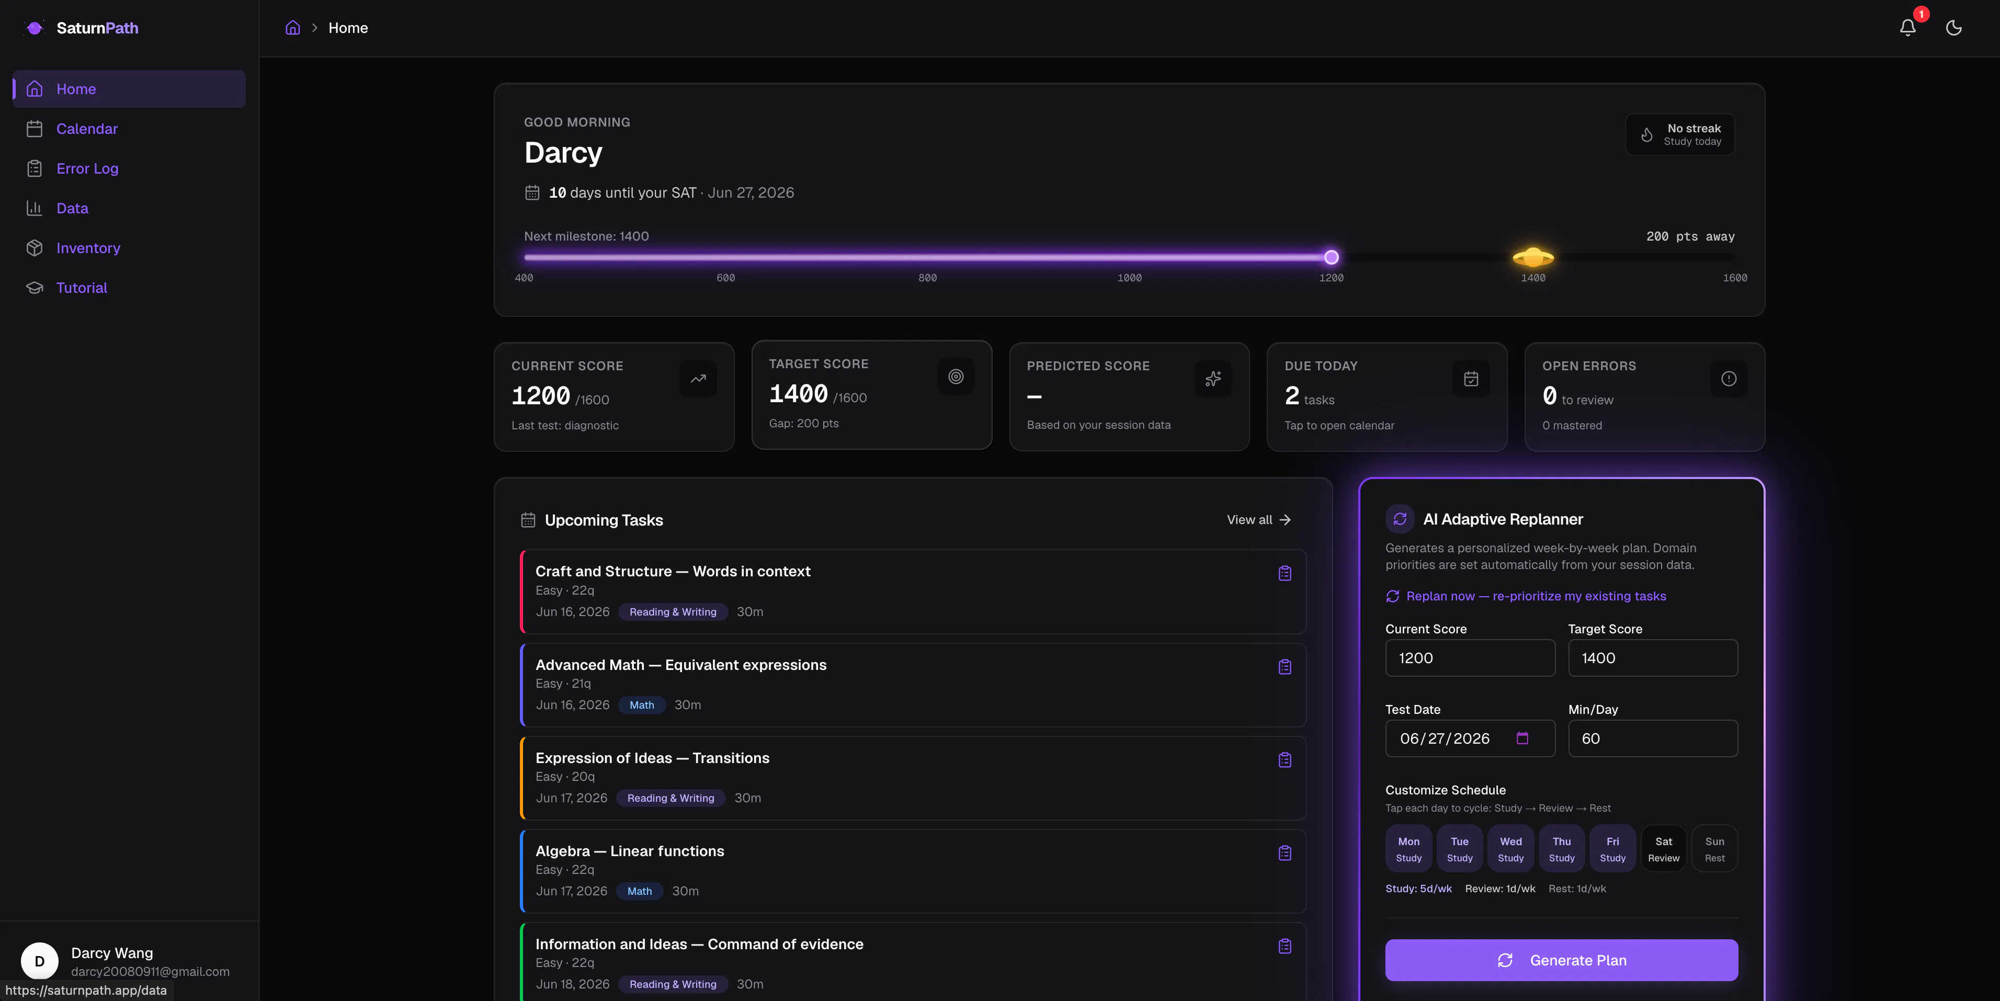
Task: Focus the Current Score input field
Action: tap(1470, 658)
